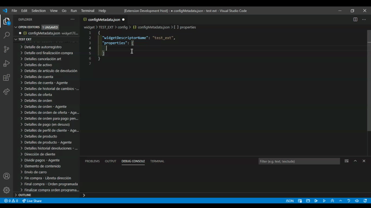
Task: Click the VS Code logo icon
Action: 5,10
